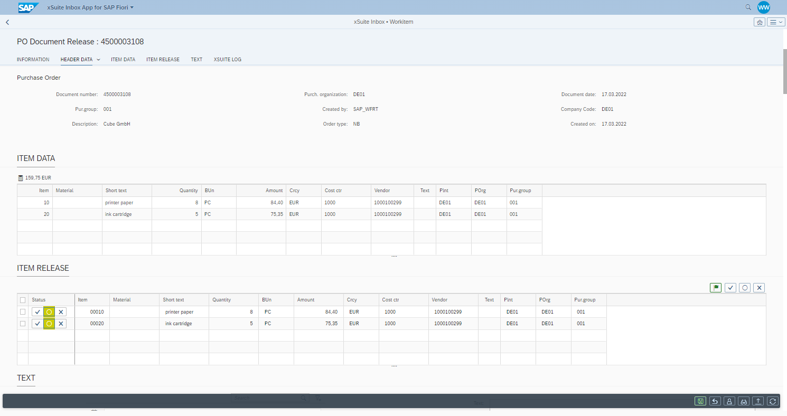Click the green flag icon above Item Release table

(x=716, y=288)
